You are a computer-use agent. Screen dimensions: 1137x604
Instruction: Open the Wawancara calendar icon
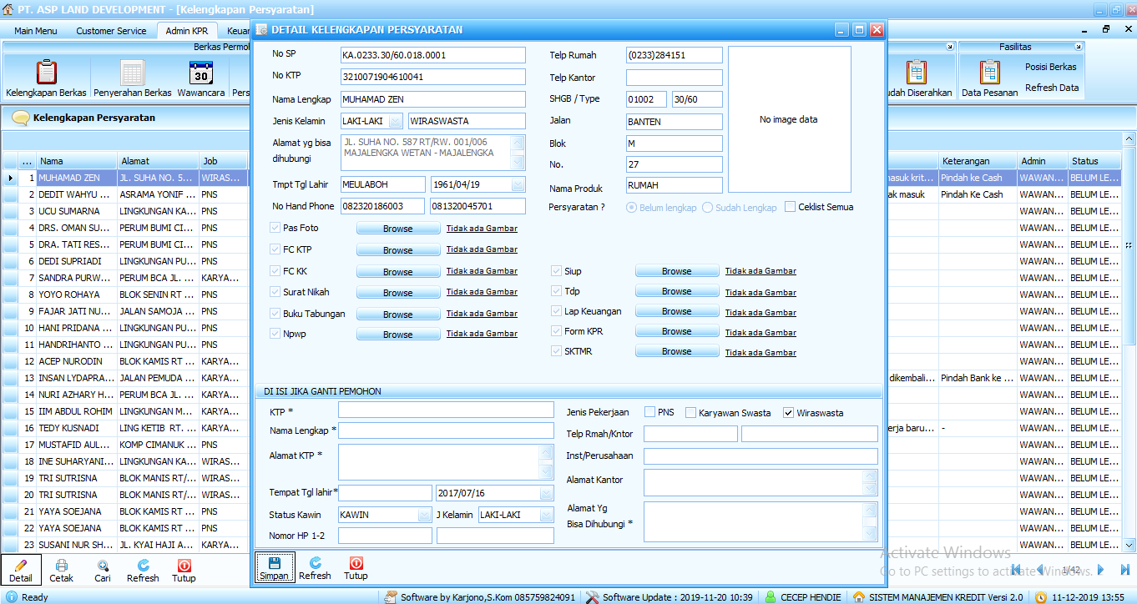[200, 73]
